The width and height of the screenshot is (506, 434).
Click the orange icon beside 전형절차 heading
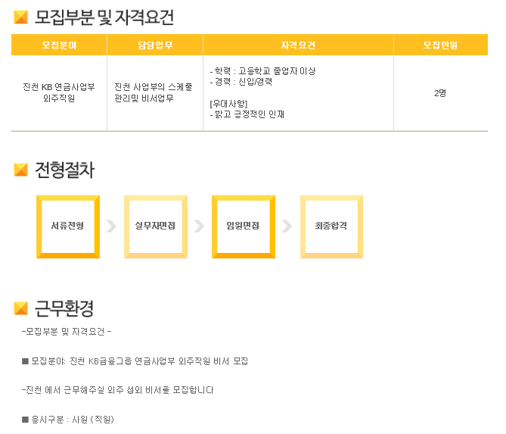coord(21,170)
